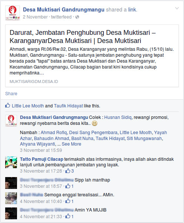
Task: Open Desa Muktisari page profile picture
Action: tap(13, 13)
